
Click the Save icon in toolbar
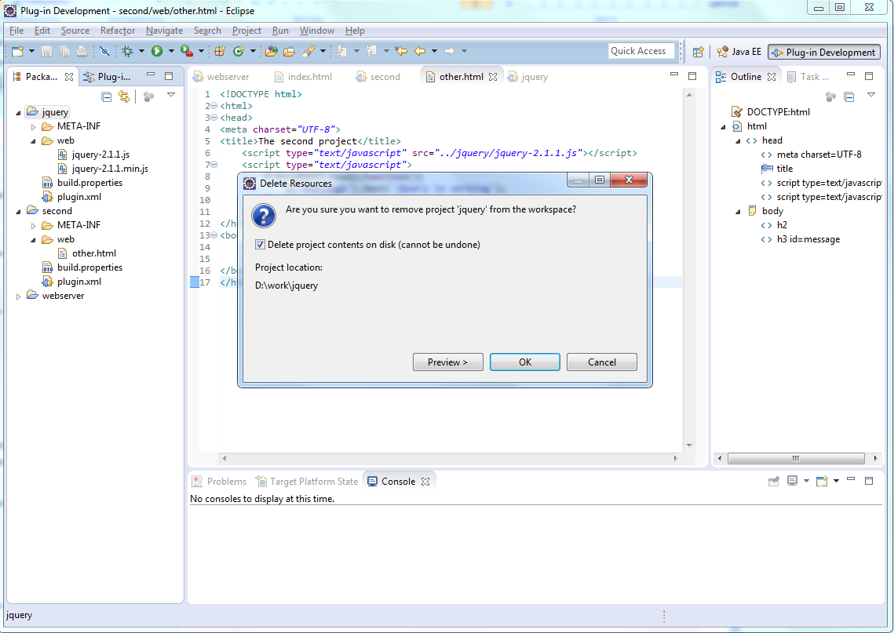pos(47,51)
